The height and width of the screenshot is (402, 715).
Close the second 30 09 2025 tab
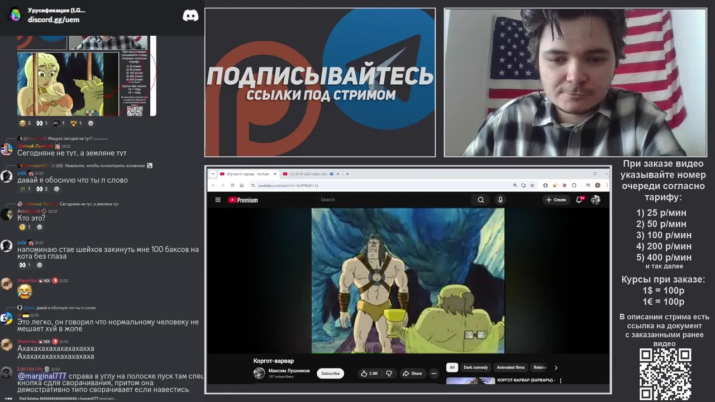click(x=339, y=174)
